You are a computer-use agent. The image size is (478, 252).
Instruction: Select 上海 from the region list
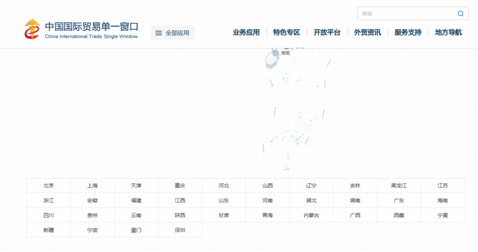pyautogui.click(x=92, y=186)
